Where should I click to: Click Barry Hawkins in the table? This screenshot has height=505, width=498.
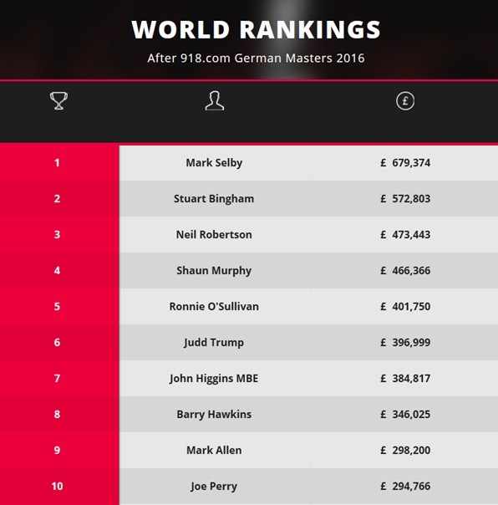click(x=214, y=414)
